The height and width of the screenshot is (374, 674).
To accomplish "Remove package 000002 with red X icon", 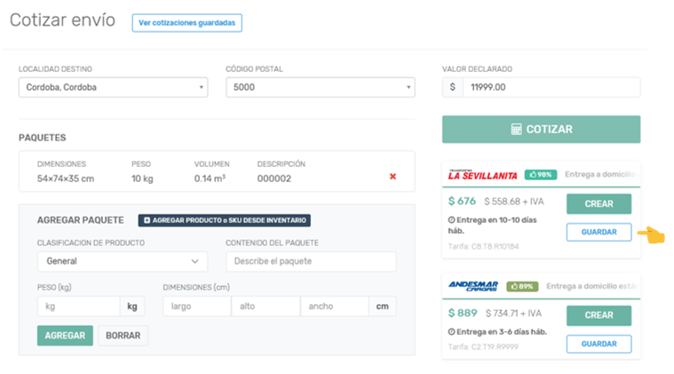I will coord(393,176).
